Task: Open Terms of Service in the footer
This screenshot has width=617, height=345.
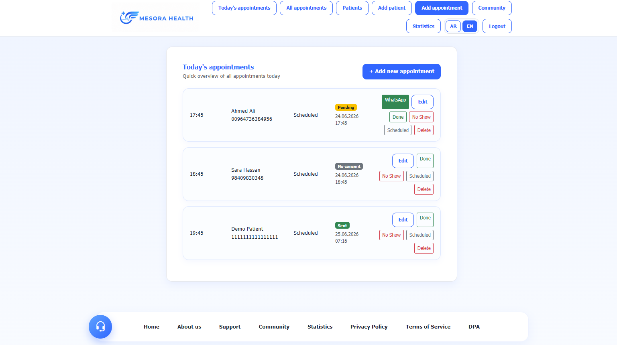Action: coord(428,327)
